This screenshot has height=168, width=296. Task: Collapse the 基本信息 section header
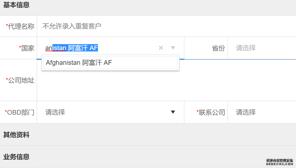(x=16, y=5)
